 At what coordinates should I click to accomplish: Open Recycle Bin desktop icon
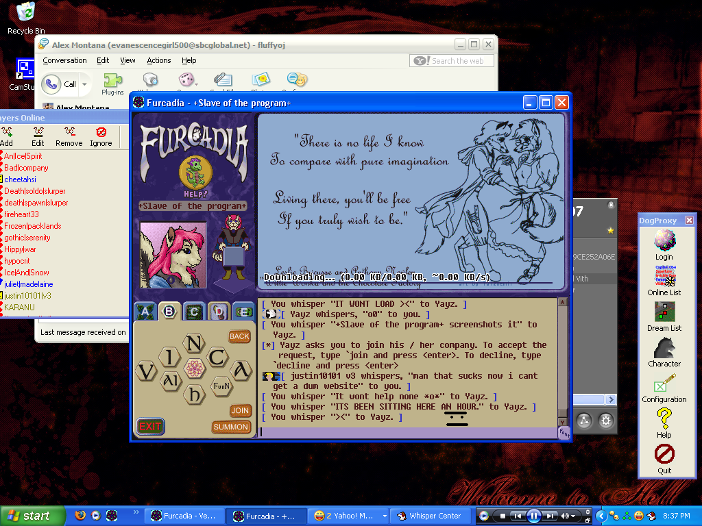pyautogui.click(x=26, y=18)
